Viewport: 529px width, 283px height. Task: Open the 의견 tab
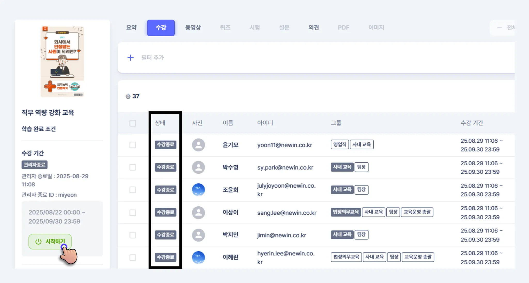[x=314, y=28]
